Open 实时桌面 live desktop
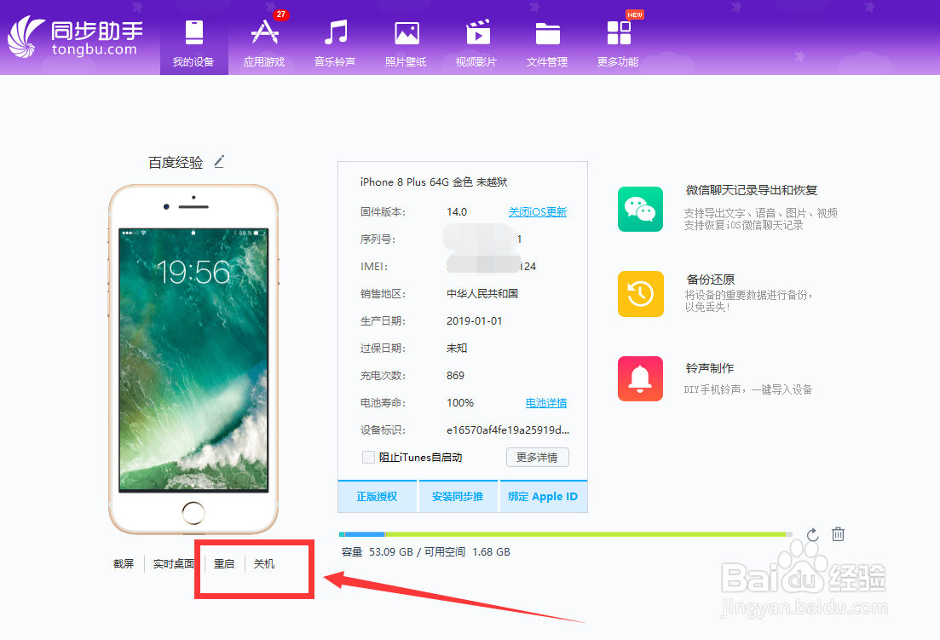Viewport: 940px width, 640px height. [173, 564]
